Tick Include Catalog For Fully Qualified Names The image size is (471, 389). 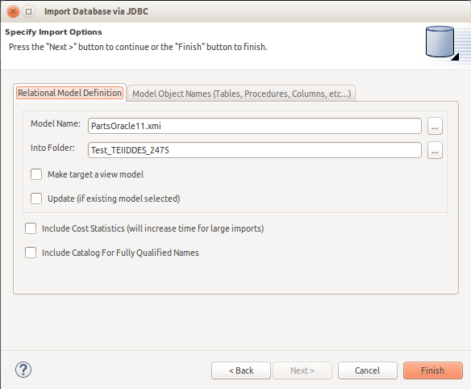point(31,253)
